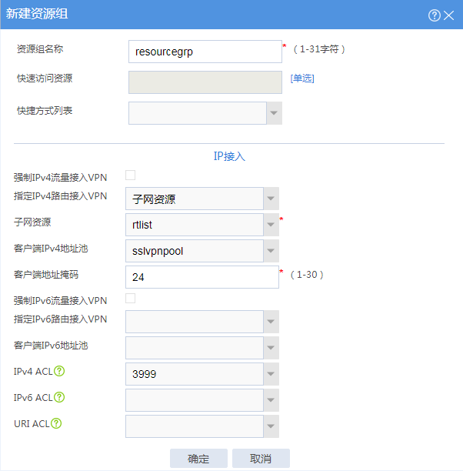
Task: Focus the 客户端地址掩码 field showing 24
Action: pos(202,277)
